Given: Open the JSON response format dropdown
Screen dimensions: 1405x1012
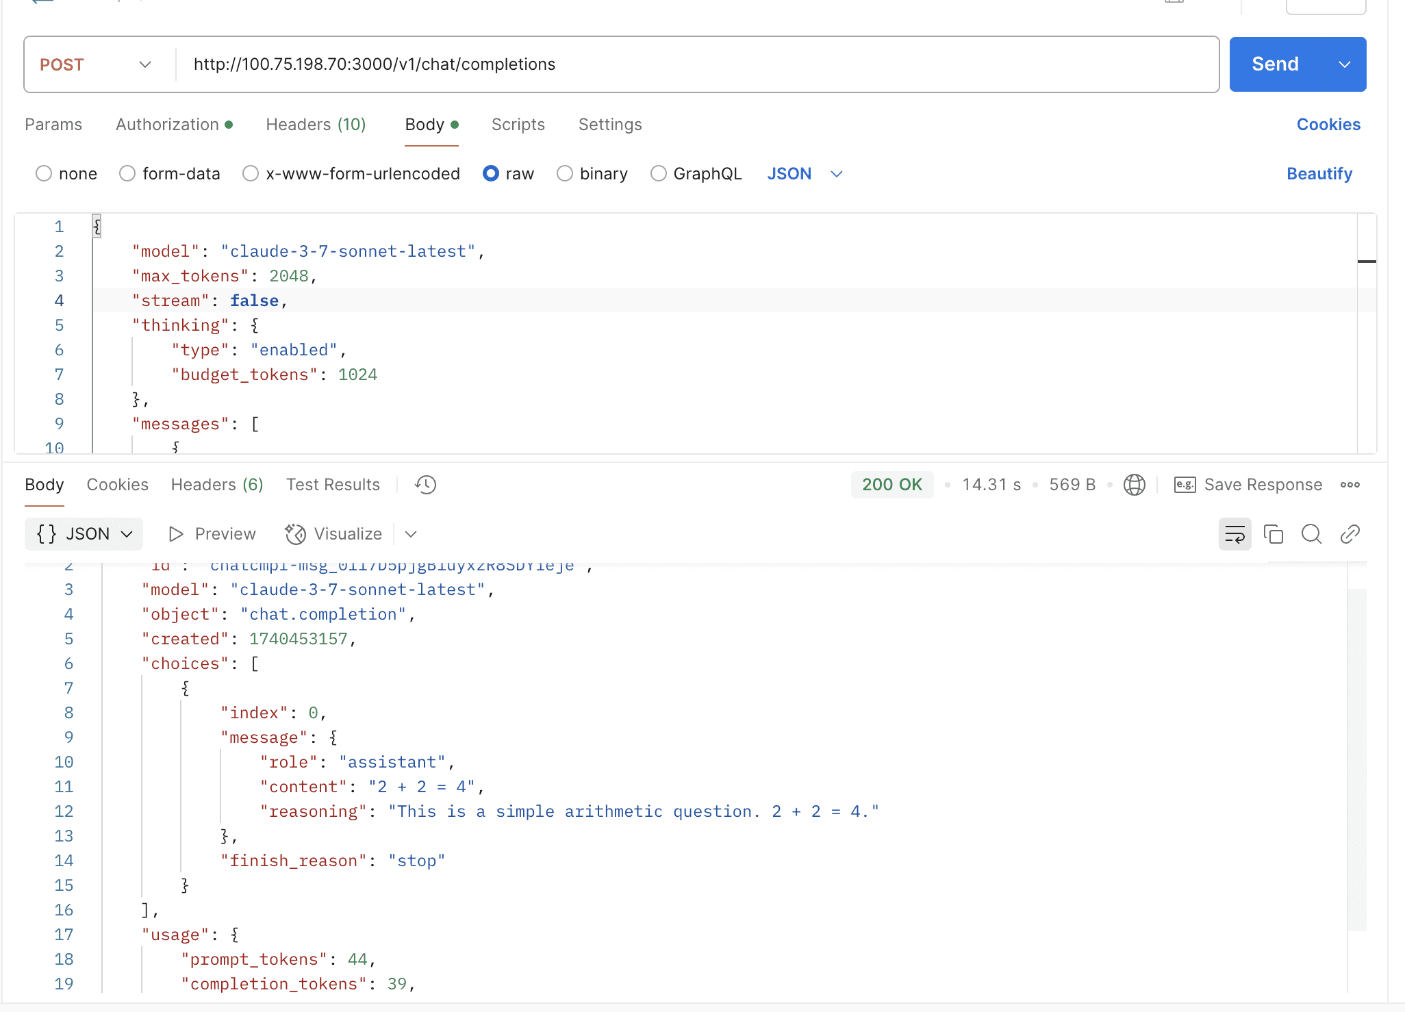Looking at the screenshot, I should tap(84, 534).
